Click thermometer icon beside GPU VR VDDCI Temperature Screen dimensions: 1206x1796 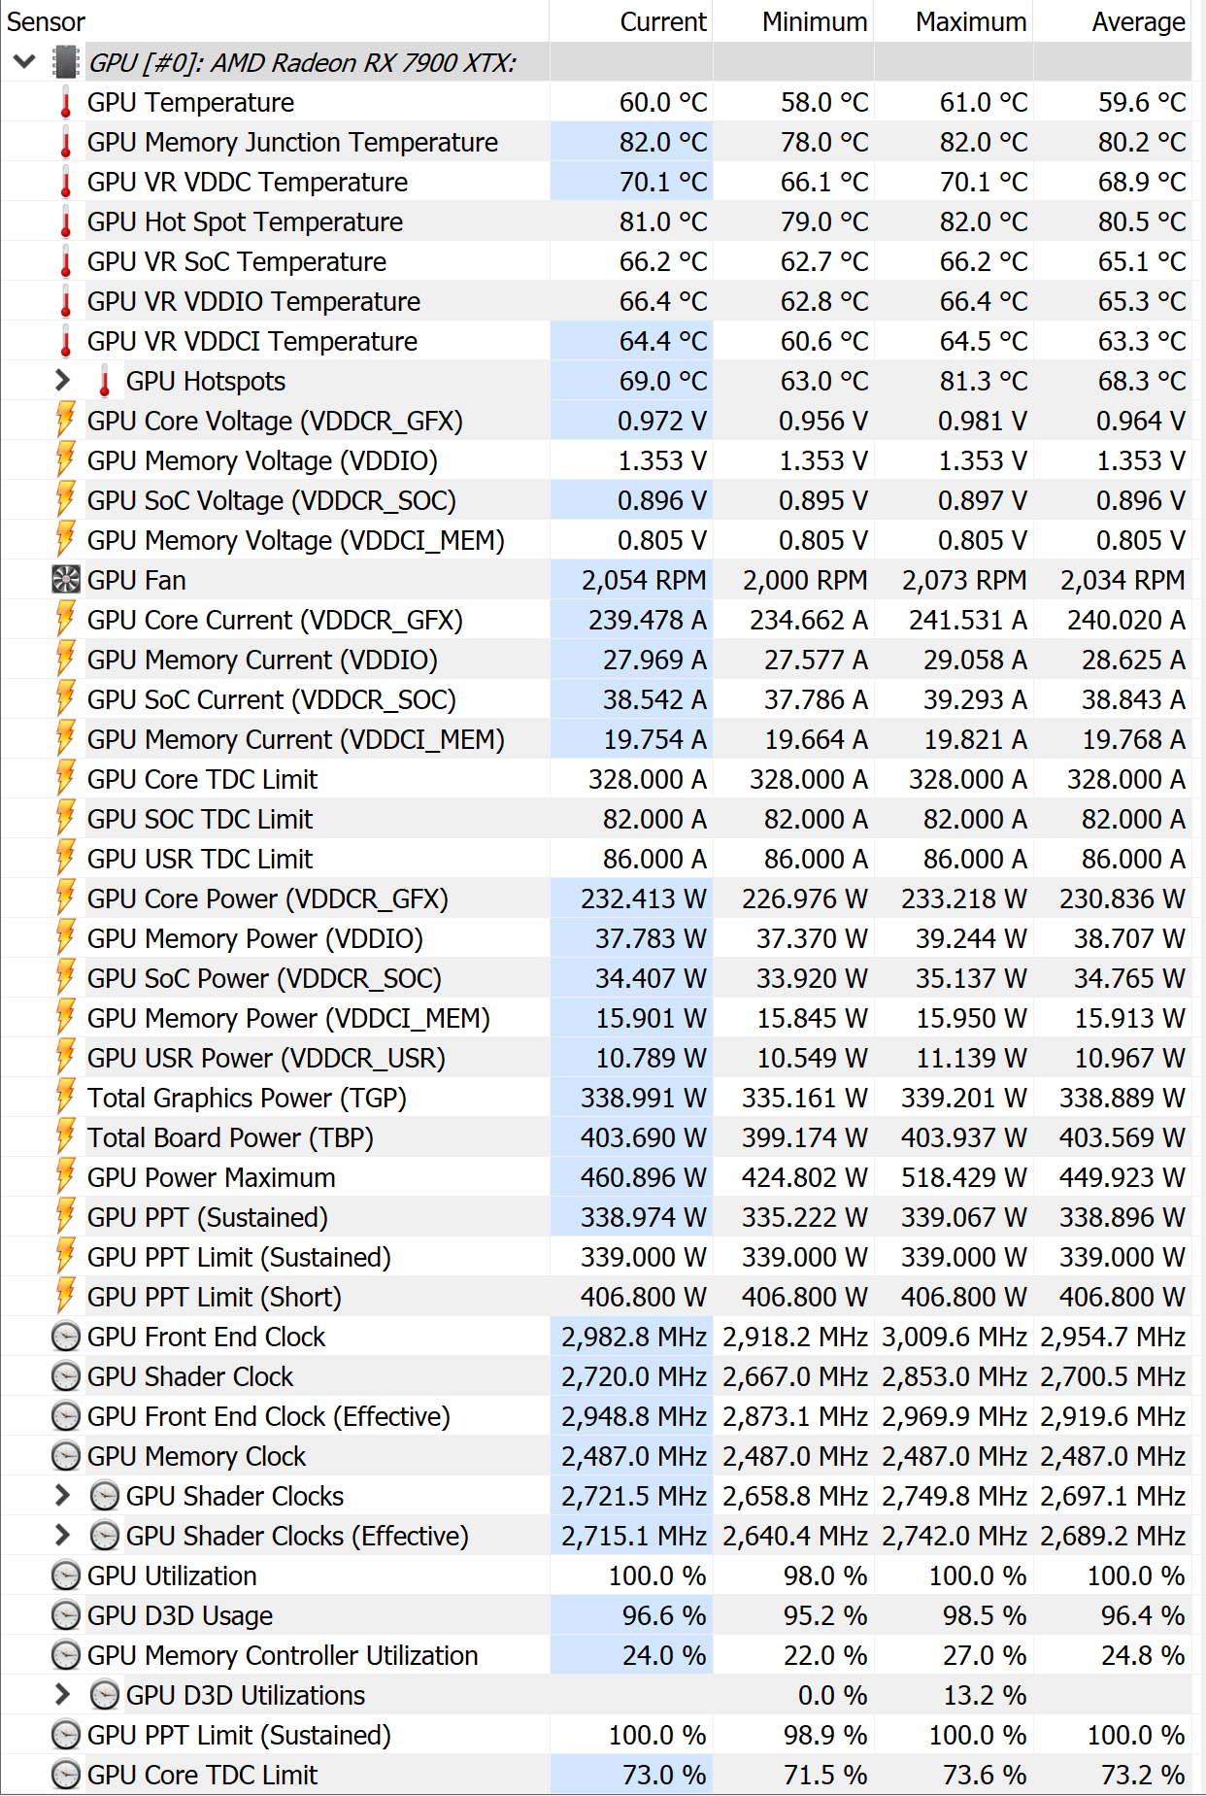[x=66, y=341]
